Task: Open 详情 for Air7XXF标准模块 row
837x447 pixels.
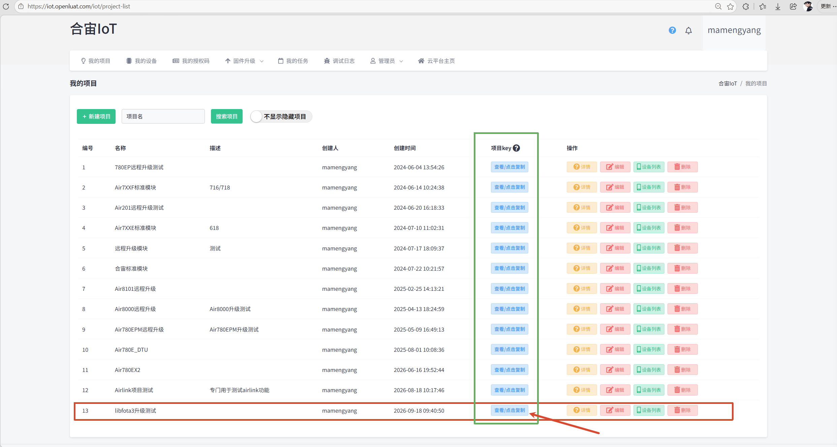Action: 582,187
